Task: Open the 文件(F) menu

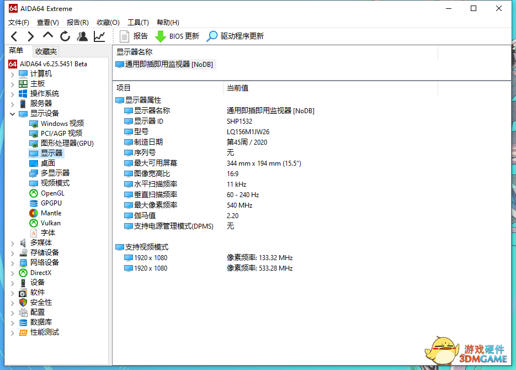Action: point(18,23)
